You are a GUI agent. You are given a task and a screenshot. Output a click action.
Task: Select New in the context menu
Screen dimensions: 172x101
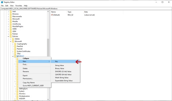click(35, 62)
